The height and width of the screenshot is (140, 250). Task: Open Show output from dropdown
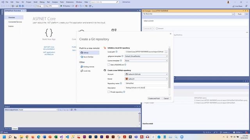[38, 110]
